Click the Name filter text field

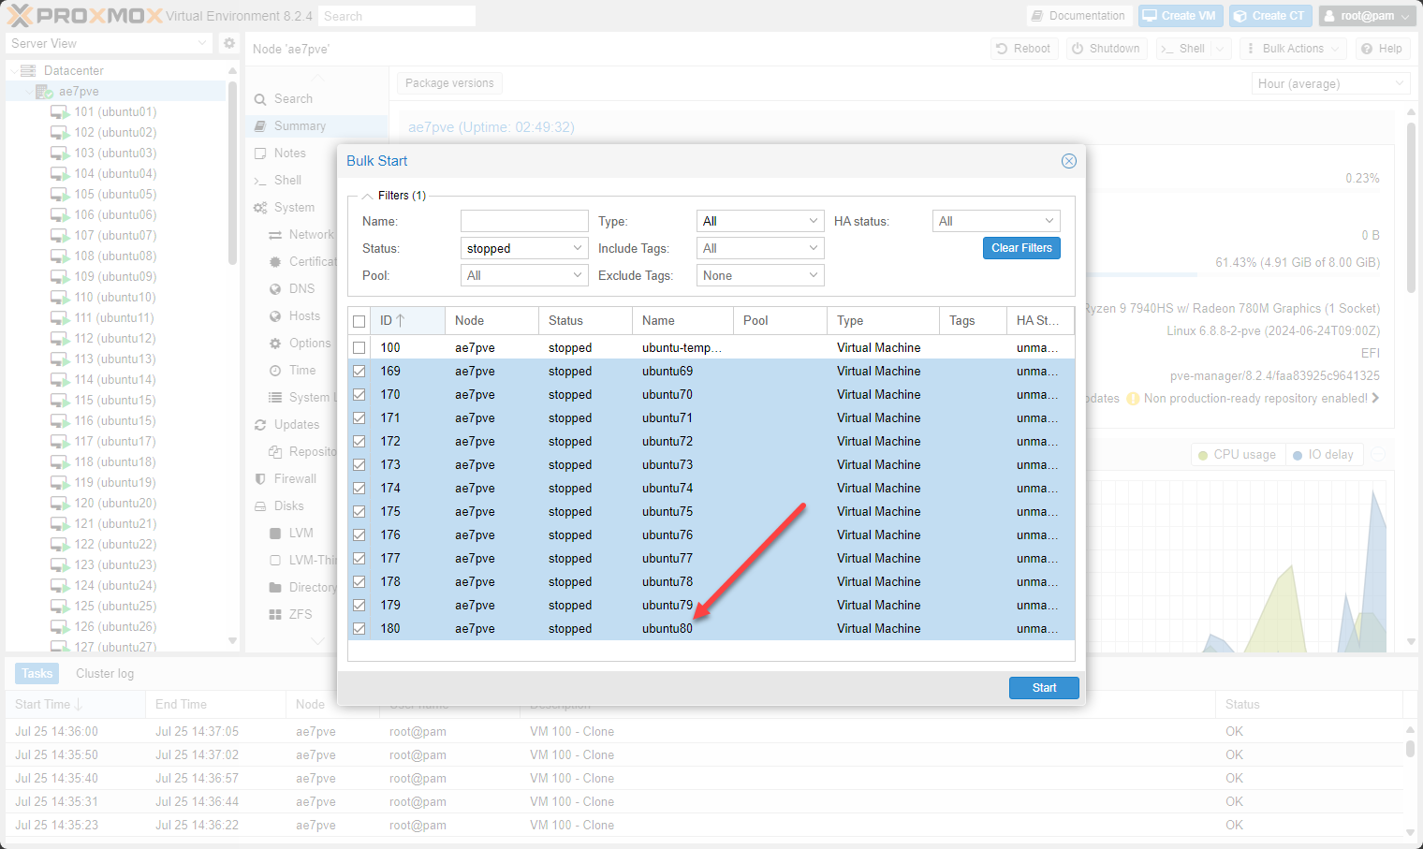[x=524, y=221]
